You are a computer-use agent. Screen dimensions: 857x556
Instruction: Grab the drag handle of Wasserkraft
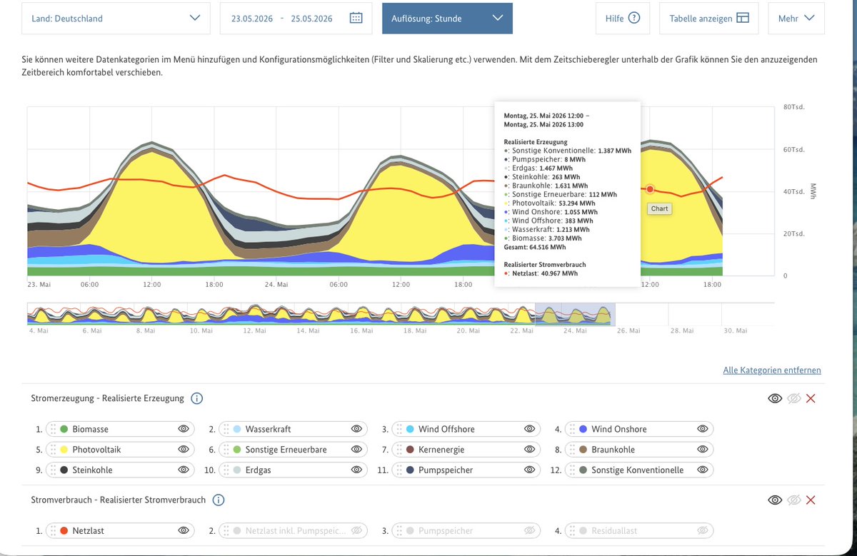[226, 429]
